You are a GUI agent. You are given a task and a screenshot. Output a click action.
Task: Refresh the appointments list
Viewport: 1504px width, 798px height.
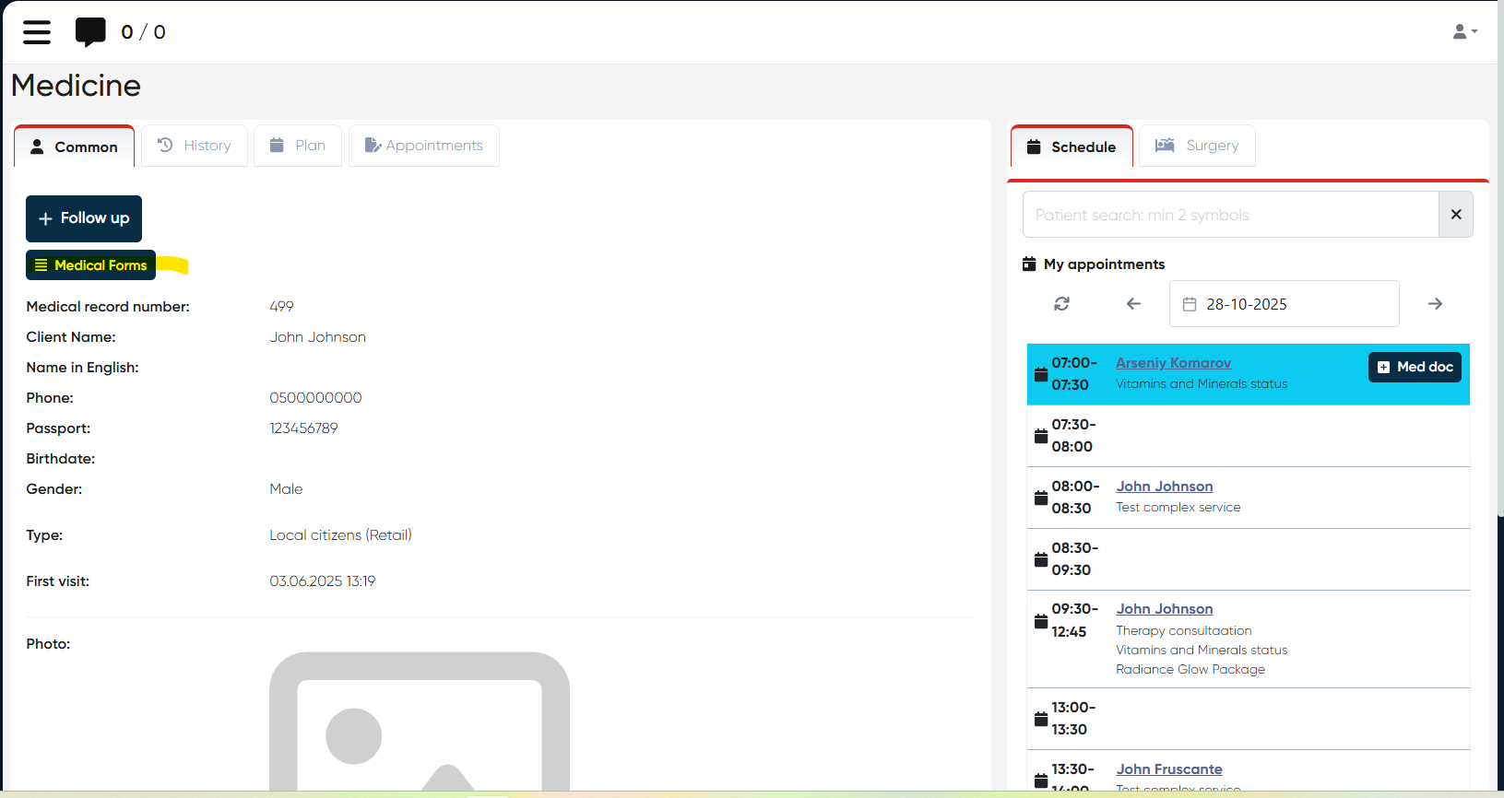pyautogui.click(x=1061, y=304)
